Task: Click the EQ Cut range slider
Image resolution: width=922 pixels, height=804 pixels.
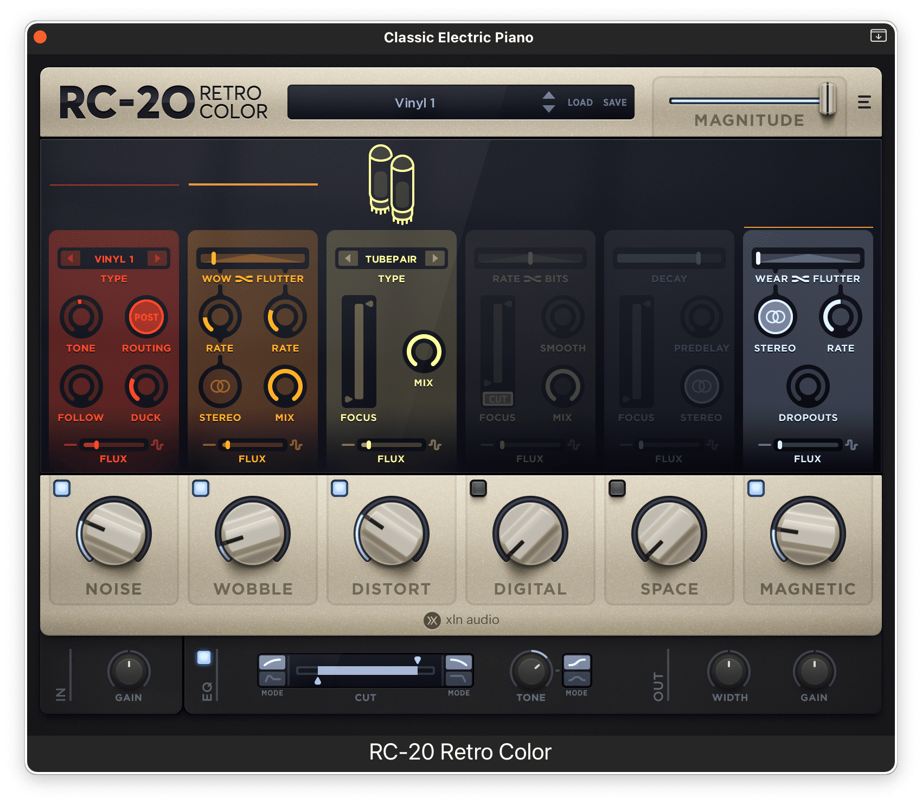Action: pyautogui.click(x=366, y=671)
